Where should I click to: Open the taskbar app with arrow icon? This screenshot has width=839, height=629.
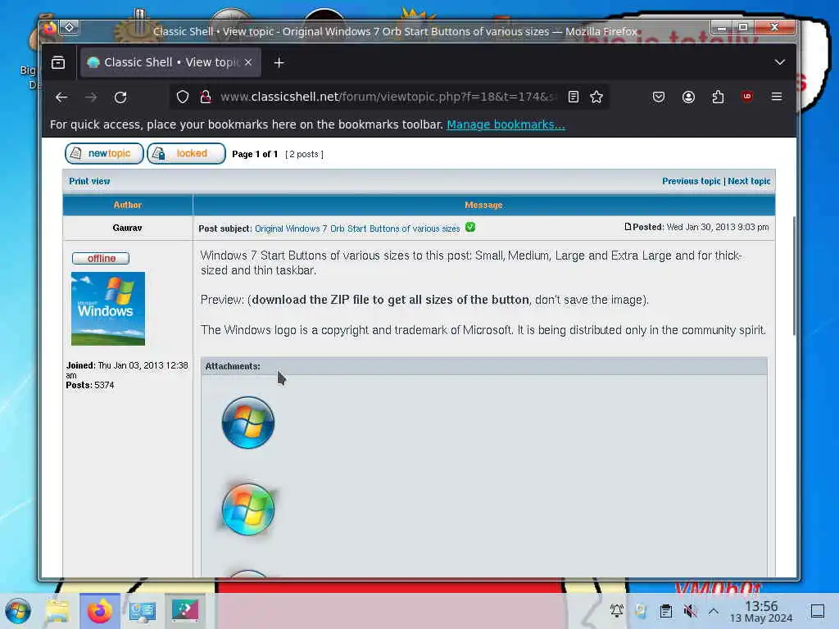point(185,609)
